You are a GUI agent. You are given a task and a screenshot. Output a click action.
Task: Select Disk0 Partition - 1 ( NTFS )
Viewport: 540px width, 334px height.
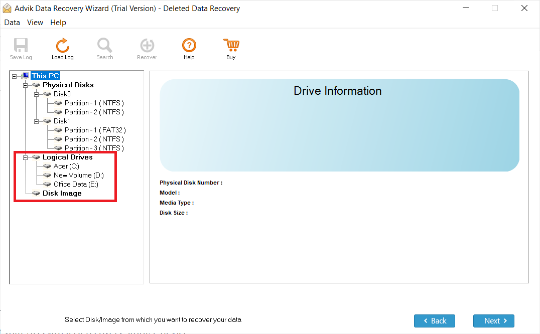click(x=94, y=103)
